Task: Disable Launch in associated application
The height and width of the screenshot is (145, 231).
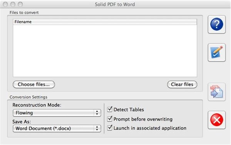Action: point(110,128)
